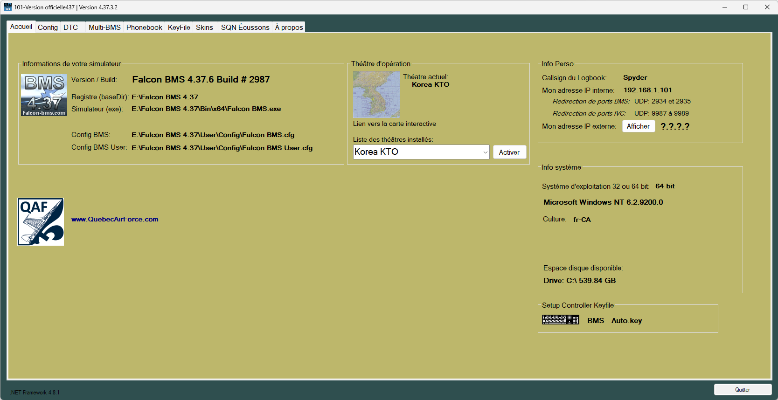Click the simulator exe path Falcon BMS.exe
Viewport: 778px width, 400px height.
pyautogui.click(x=206, y=109)
